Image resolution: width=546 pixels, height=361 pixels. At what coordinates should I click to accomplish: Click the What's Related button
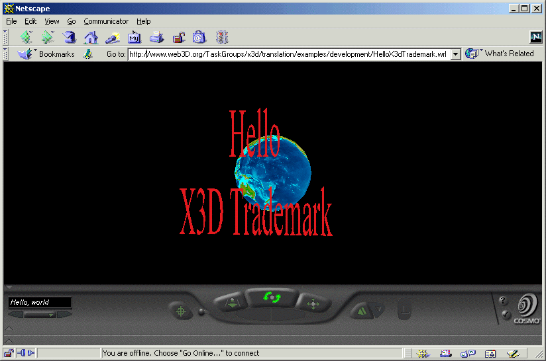point(502,54)
